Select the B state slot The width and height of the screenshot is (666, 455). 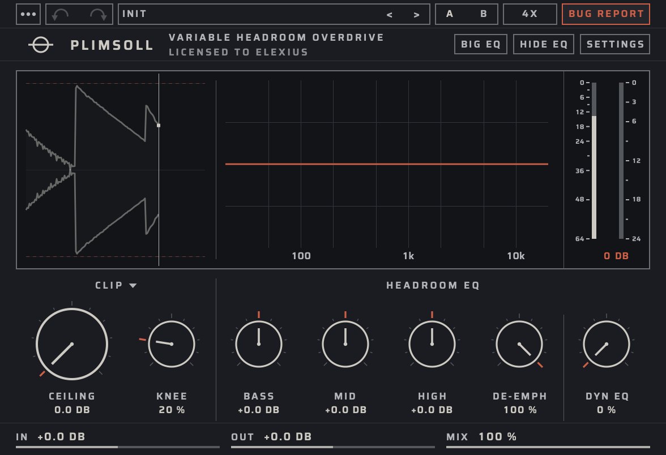pos(484,14)
